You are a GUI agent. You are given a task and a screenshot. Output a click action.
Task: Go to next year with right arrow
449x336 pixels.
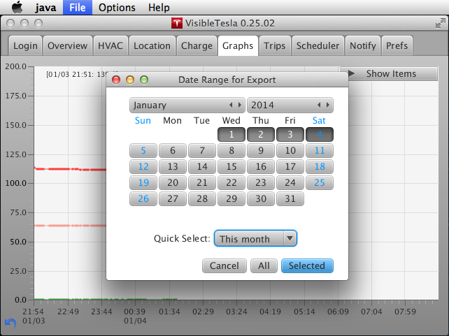coord(328,105)
